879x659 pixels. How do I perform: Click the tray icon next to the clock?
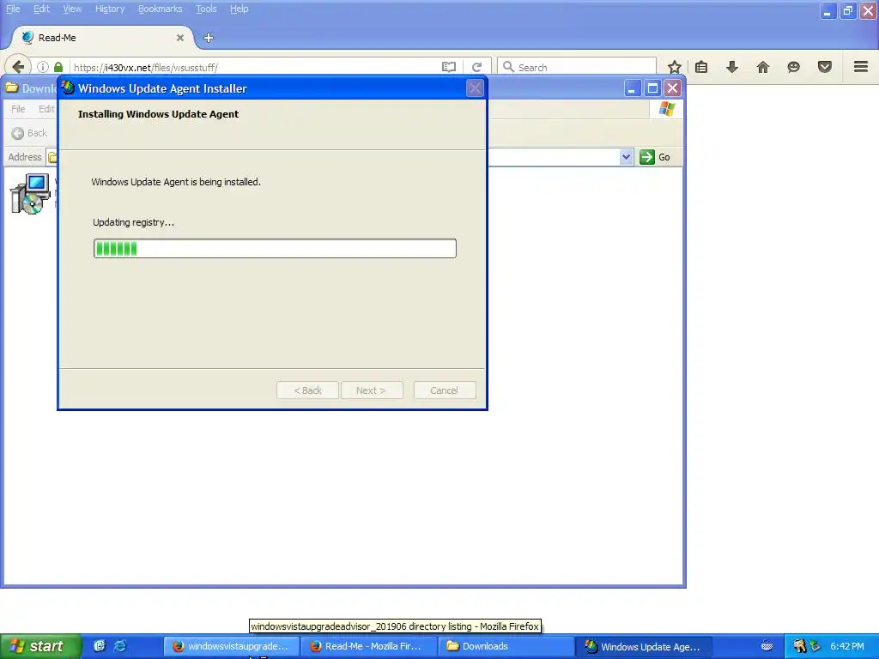[815, 646]
